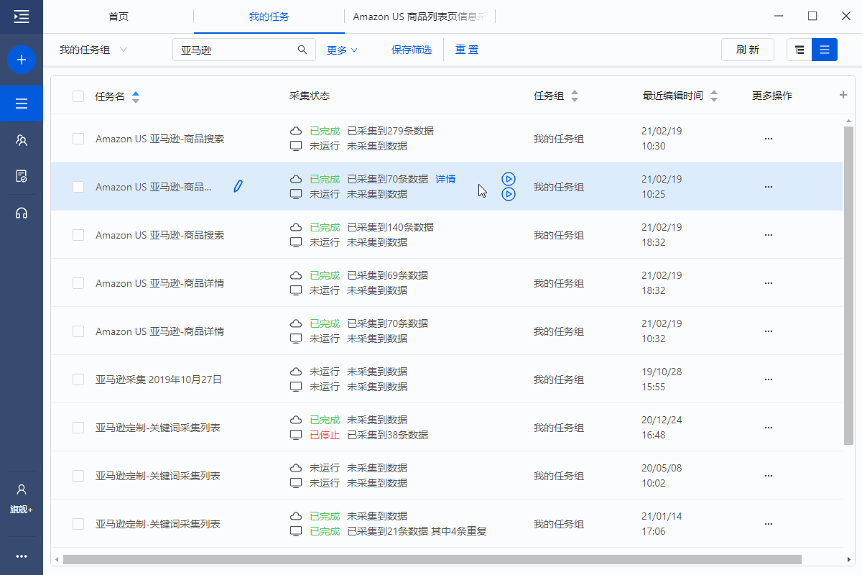862x575 pixels.
Task: Tick the select-all checkbox beside 任务名
Action: 78,96
